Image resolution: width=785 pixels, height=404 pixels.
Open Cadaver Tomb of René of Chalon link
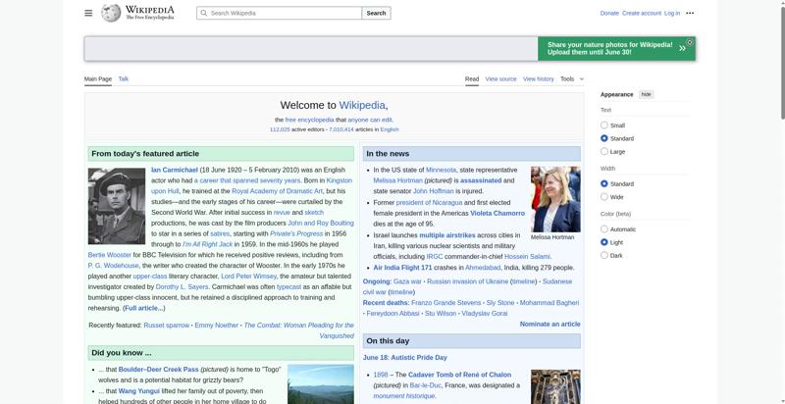tap(459, 375)
